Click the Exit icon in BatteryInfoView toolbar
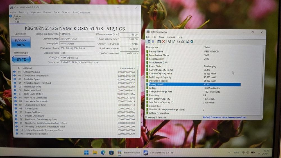Screen dimensions: 281x158 coord(192,42)
